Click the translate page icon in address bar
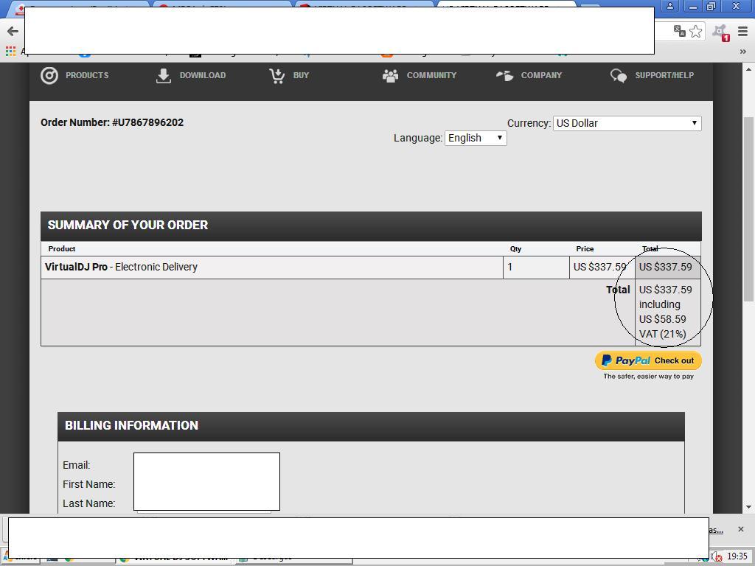The height and width of the screenshot is (566, 755). coord(679,31)
